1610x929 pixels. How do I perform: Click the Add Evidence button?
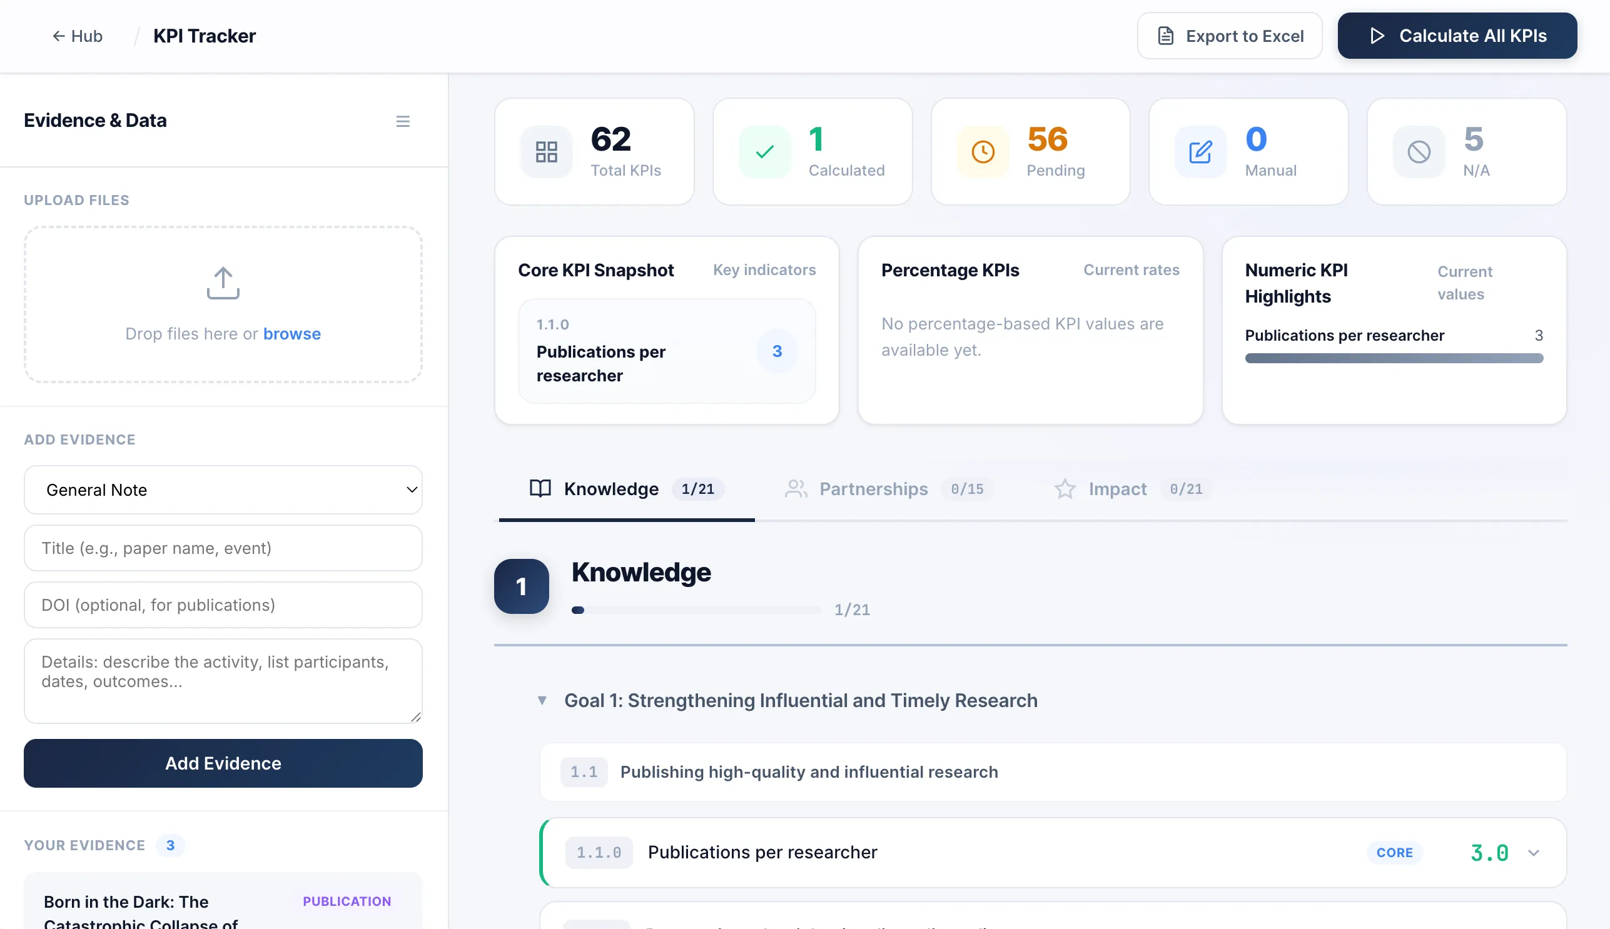click(x=223, y=763)
